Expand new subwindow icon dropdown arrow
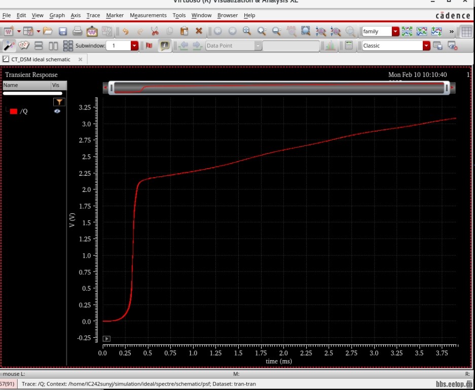Viewport: 475px width, 390px height. click(x=38, y=31)
